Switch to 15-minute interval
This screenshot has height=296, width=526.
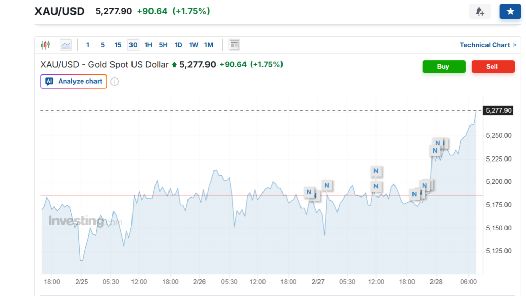click(x=118, y=45)
